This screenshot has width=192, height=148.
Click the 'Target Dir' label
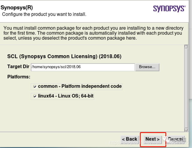tap(18, 67)
